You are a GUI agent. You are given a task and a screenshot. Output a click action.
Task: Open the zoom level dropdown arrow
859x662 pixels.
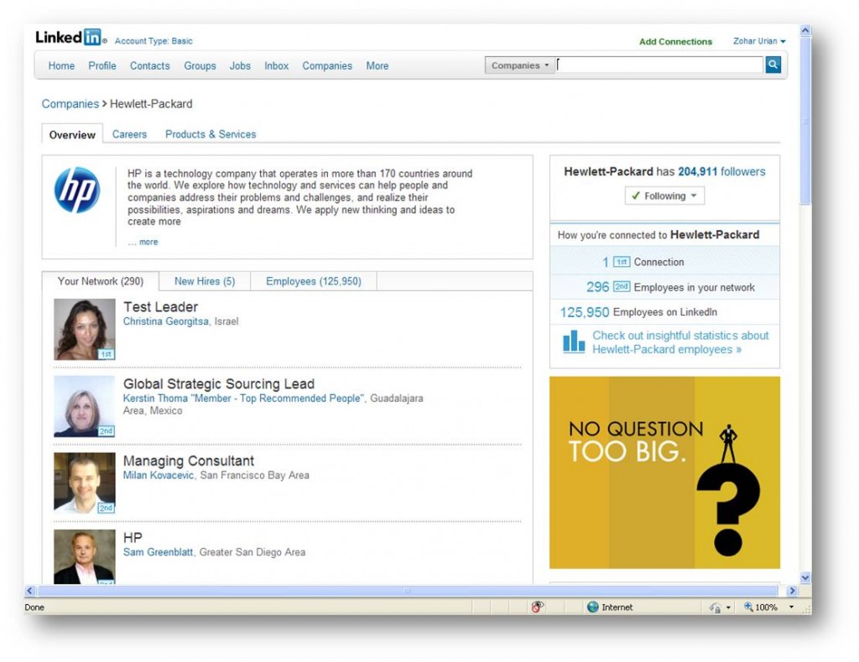(791, 607)
